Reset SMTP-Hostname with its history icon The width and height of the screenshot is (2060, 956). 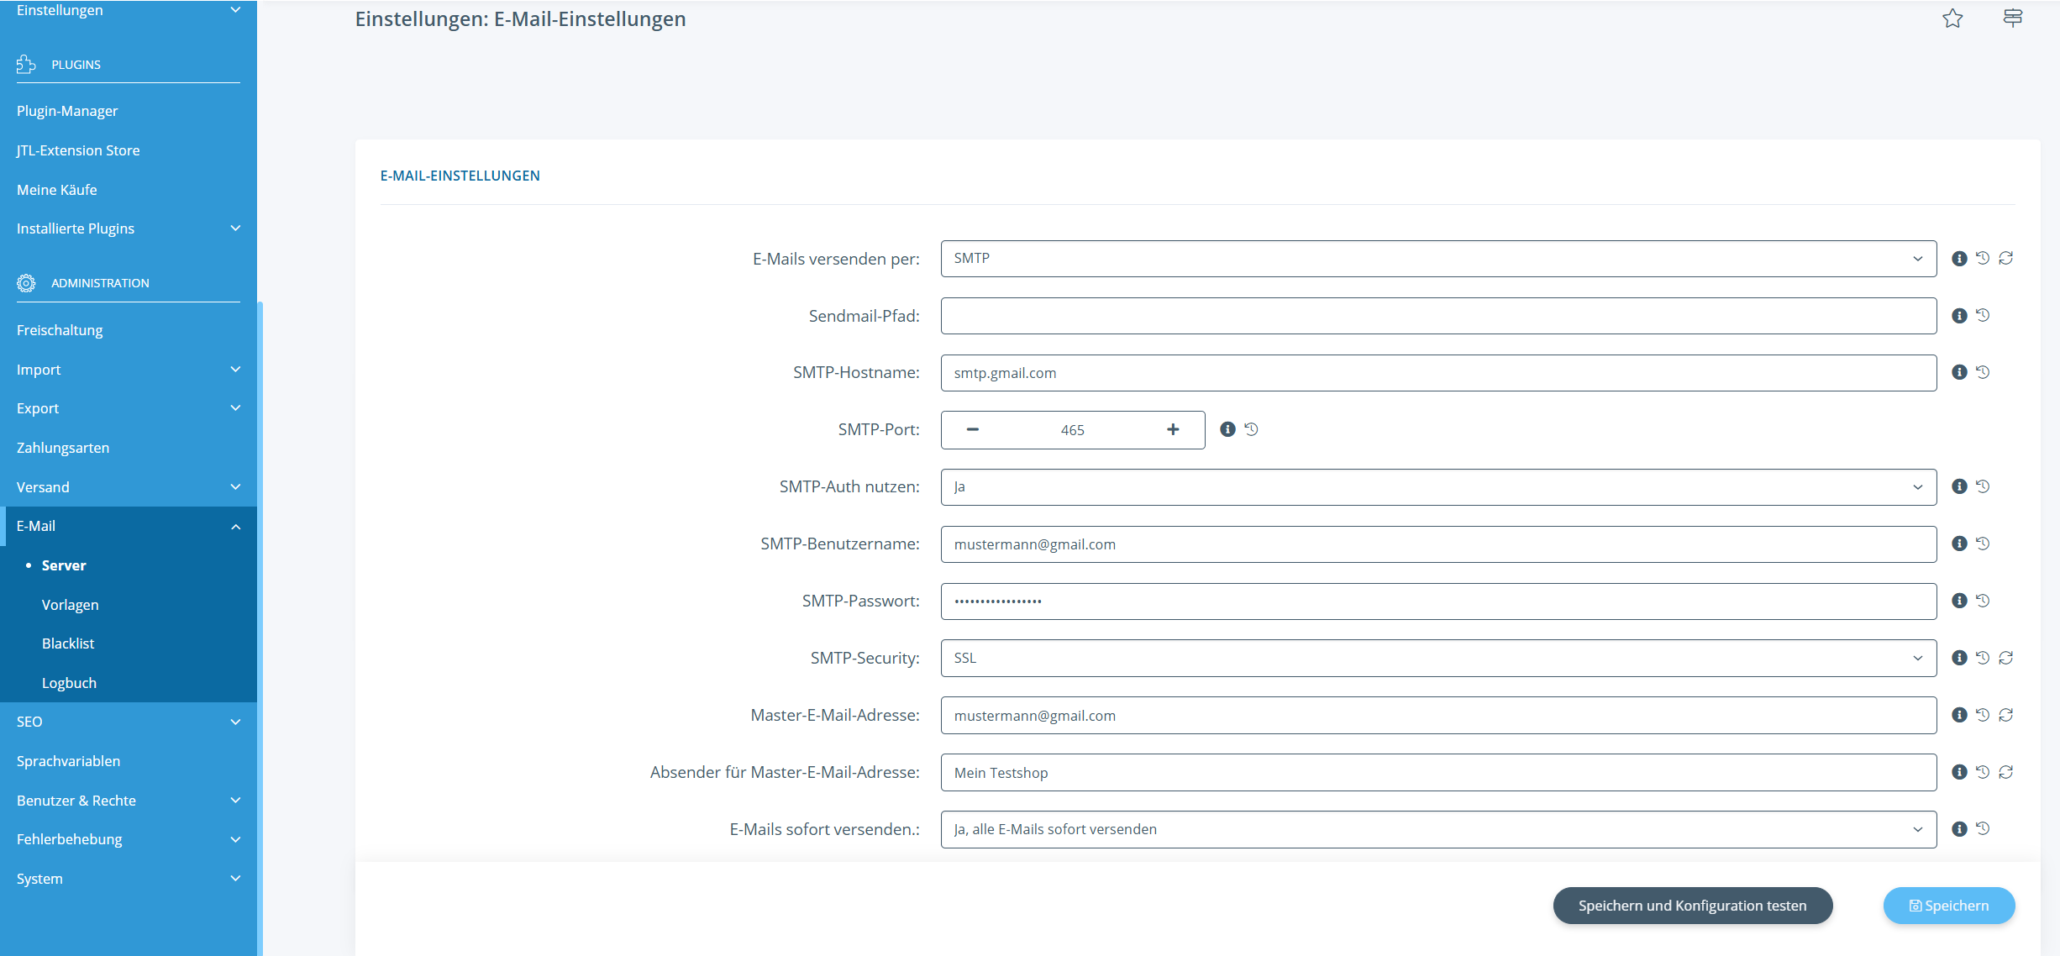1983,372
